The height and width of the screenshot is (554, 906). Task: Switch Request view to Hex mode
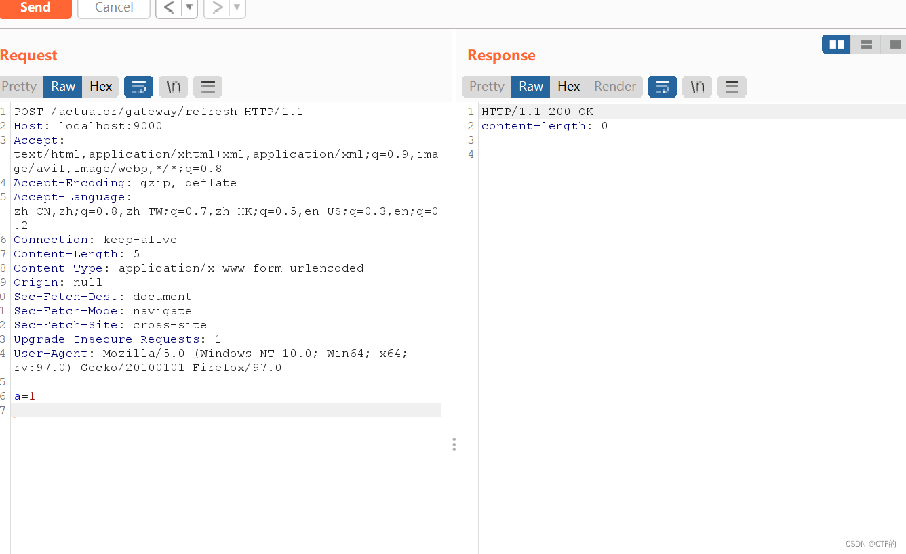(100, 86)
